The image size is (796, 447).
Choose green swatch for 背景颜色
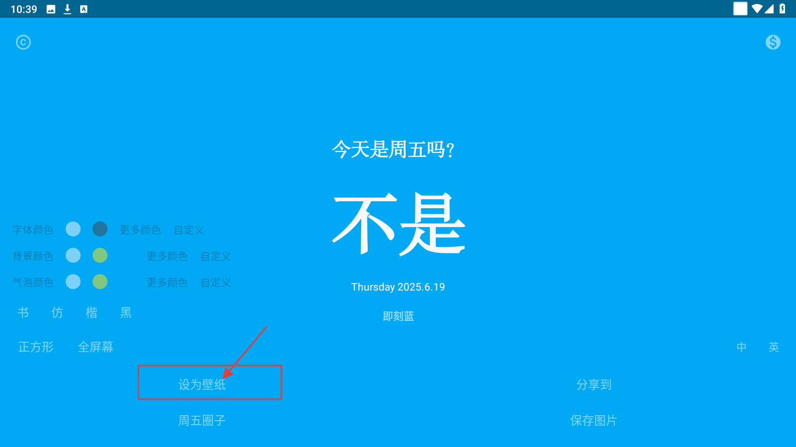coord(100,255)
